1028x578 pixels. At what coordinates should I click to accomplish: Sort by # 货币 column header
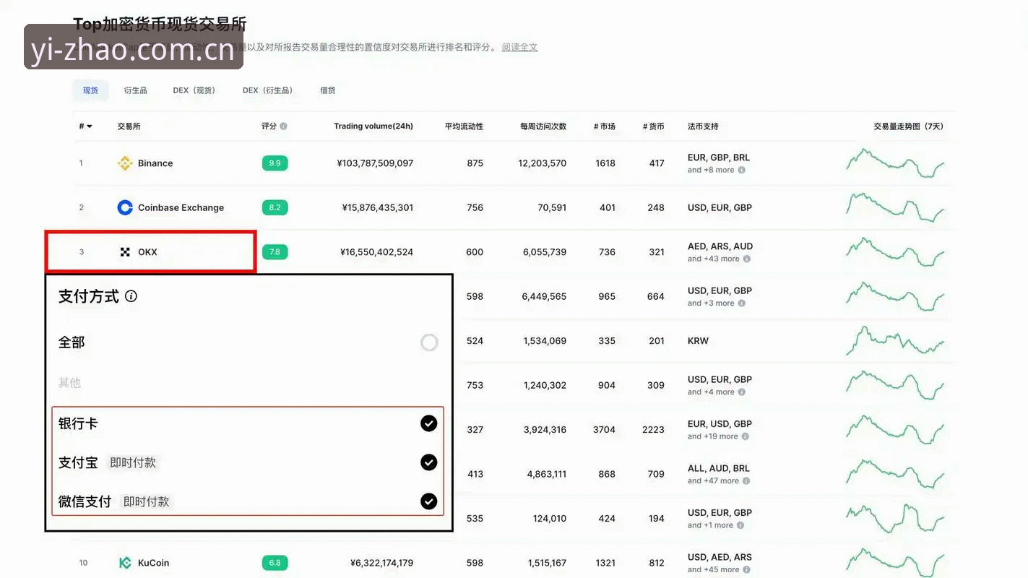pos(653,126)
